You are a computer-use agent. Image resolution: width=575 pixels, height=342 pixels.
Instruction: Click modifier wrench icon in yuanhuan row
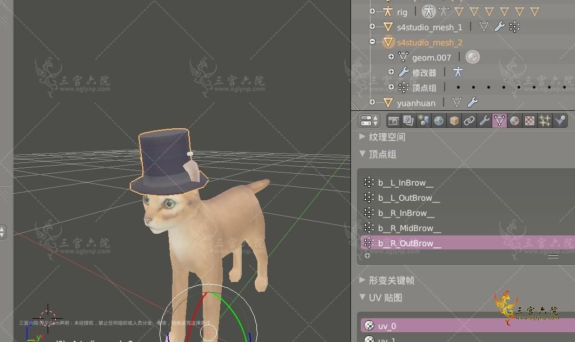tap(472, 102)
